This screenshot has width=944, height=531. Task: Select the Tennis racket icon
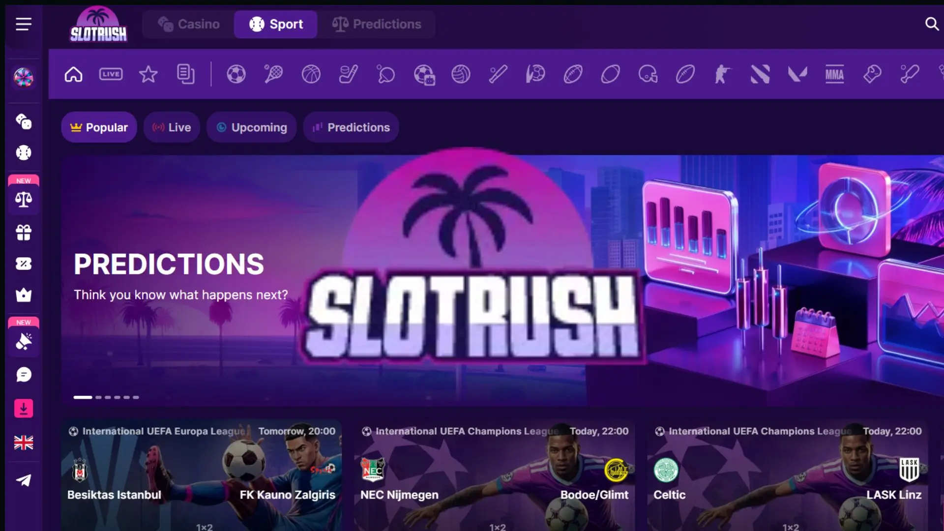point(273,74)
